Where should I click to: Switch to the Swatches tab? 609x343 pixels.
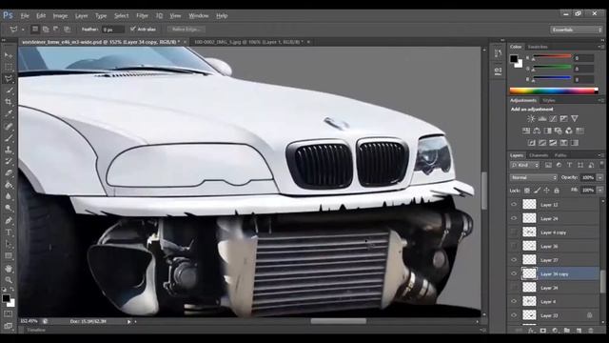(538, 47)
